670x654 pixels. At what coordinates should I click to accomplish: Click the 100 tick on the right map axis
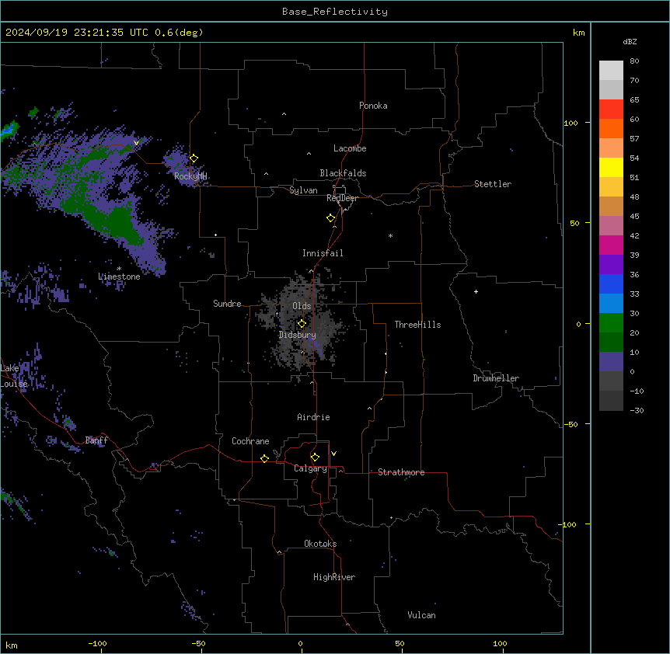571,123
